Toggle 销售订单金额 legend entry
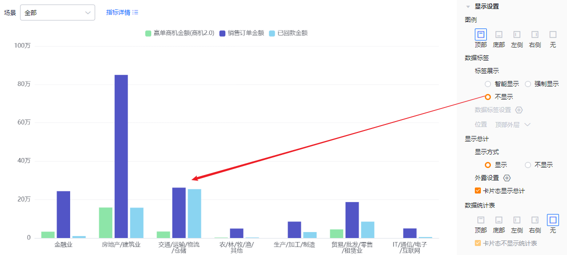Viewport: 567px width, 255px height. tap(242, 33)
